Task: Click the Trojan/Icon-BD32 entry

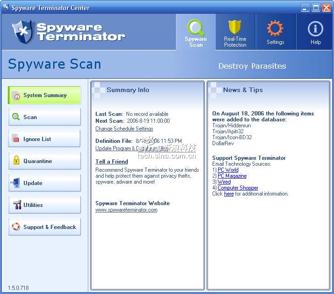Action: pyautogui.click(x=232, y=137)
